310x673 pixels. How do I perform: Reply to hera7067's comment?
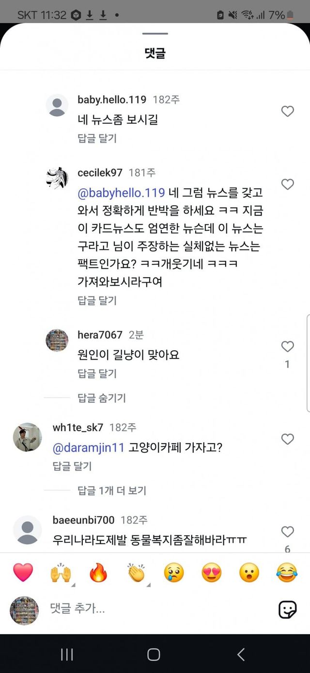97,374
